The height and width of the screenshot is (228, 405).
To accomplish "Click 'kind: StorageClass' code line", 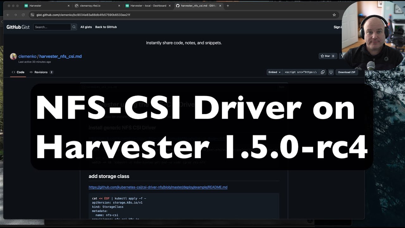I will 108,207.
